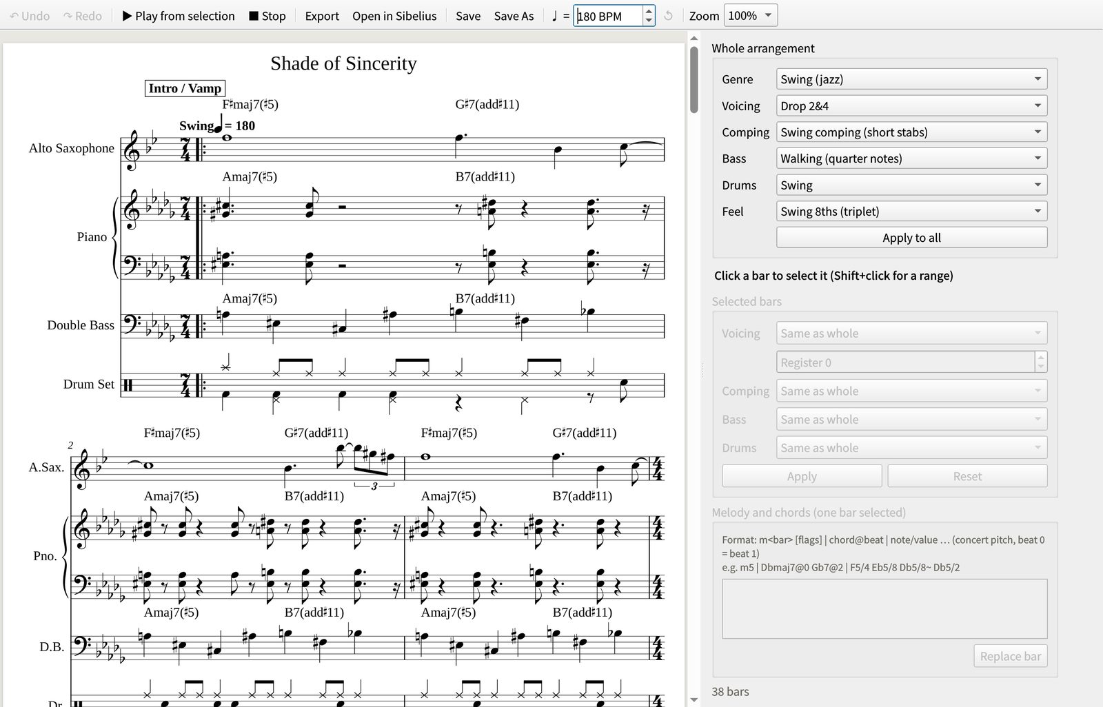Click the melody and chords text area
The image size is (1103, 707).
coord(884,608)
